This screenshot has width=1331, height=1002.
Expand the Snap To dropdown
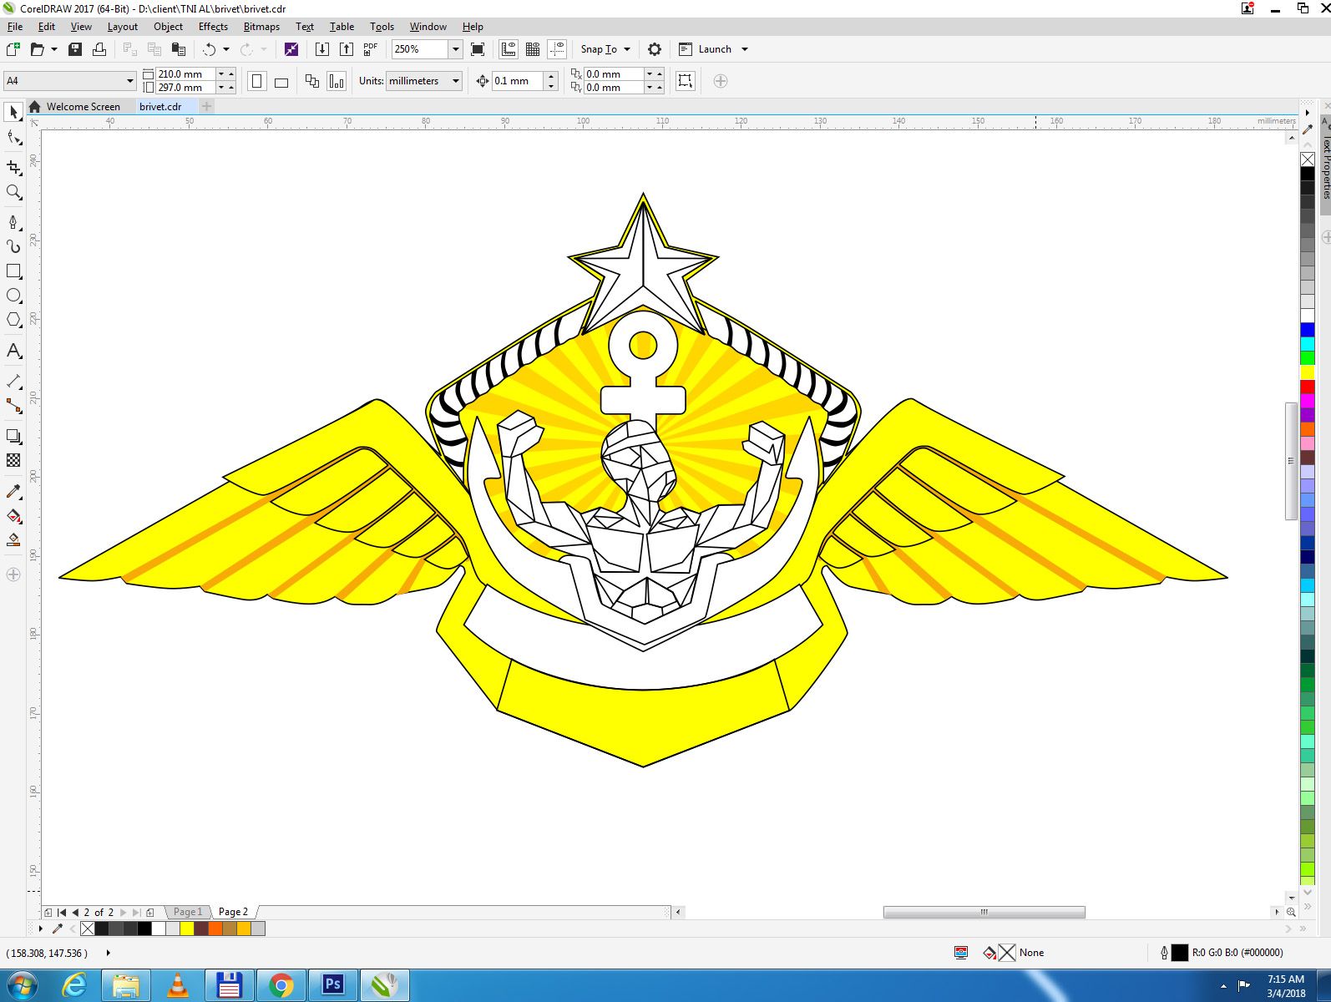627,49
